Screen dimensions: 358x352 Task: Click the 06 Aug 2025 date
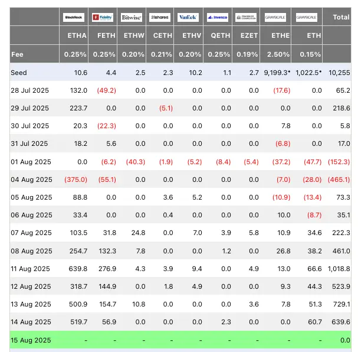31,215
